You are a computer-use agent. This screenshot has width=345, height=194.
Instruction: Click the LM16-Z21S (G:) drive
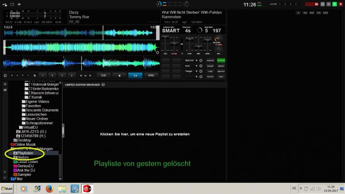[31, 131]
